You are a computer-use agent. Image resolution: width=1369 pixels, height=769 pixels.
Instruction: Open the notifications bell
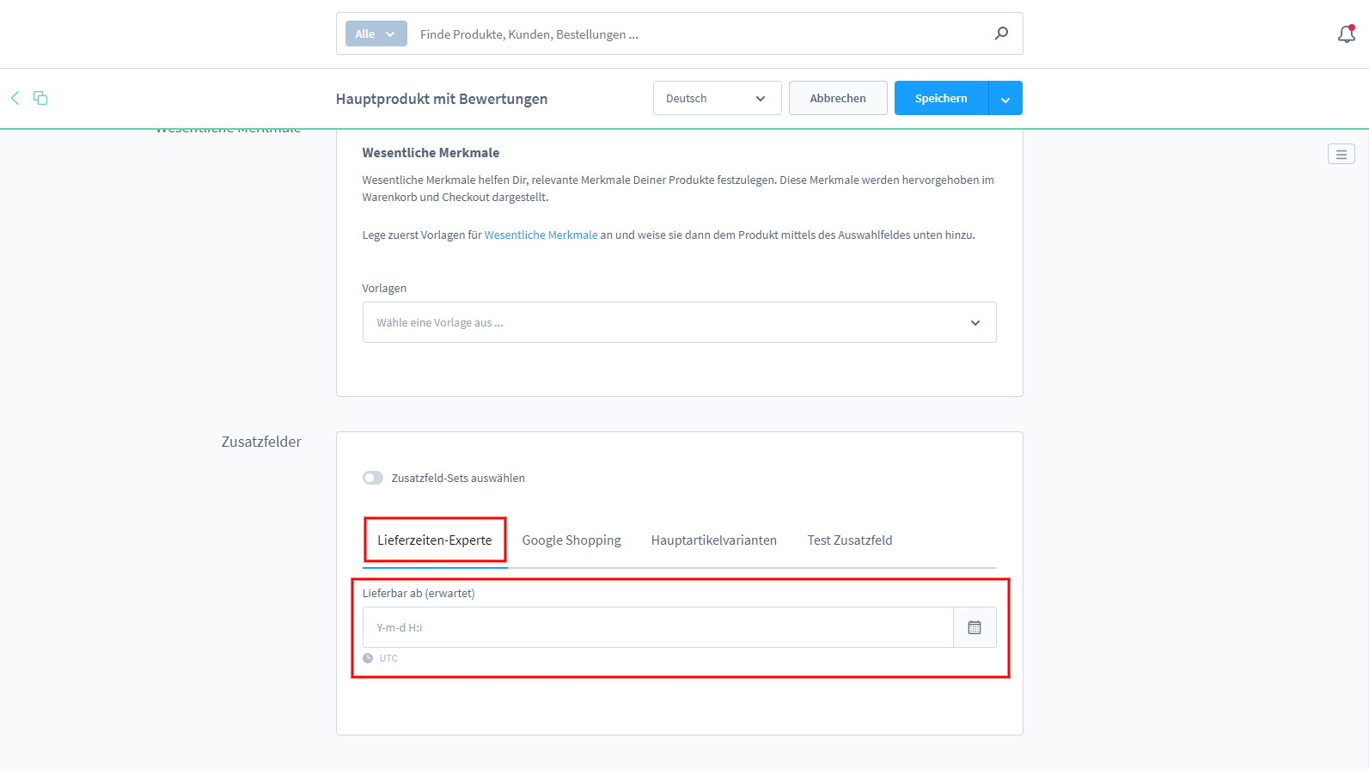[1346, 34]
